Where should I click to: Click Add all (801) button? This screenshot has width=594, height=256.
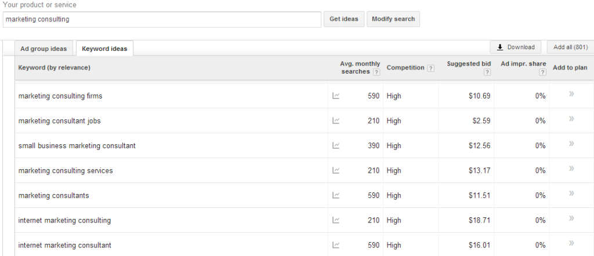tap(571, 47)
